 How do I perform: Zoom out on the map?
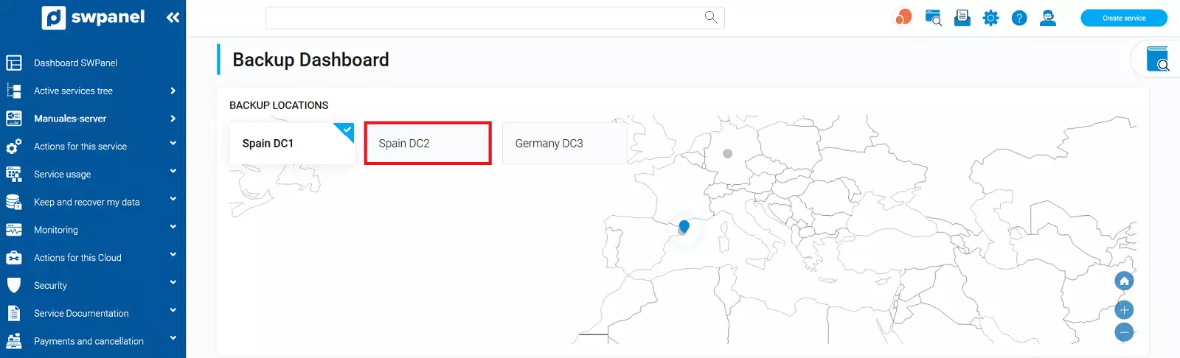coord(1124,332)
